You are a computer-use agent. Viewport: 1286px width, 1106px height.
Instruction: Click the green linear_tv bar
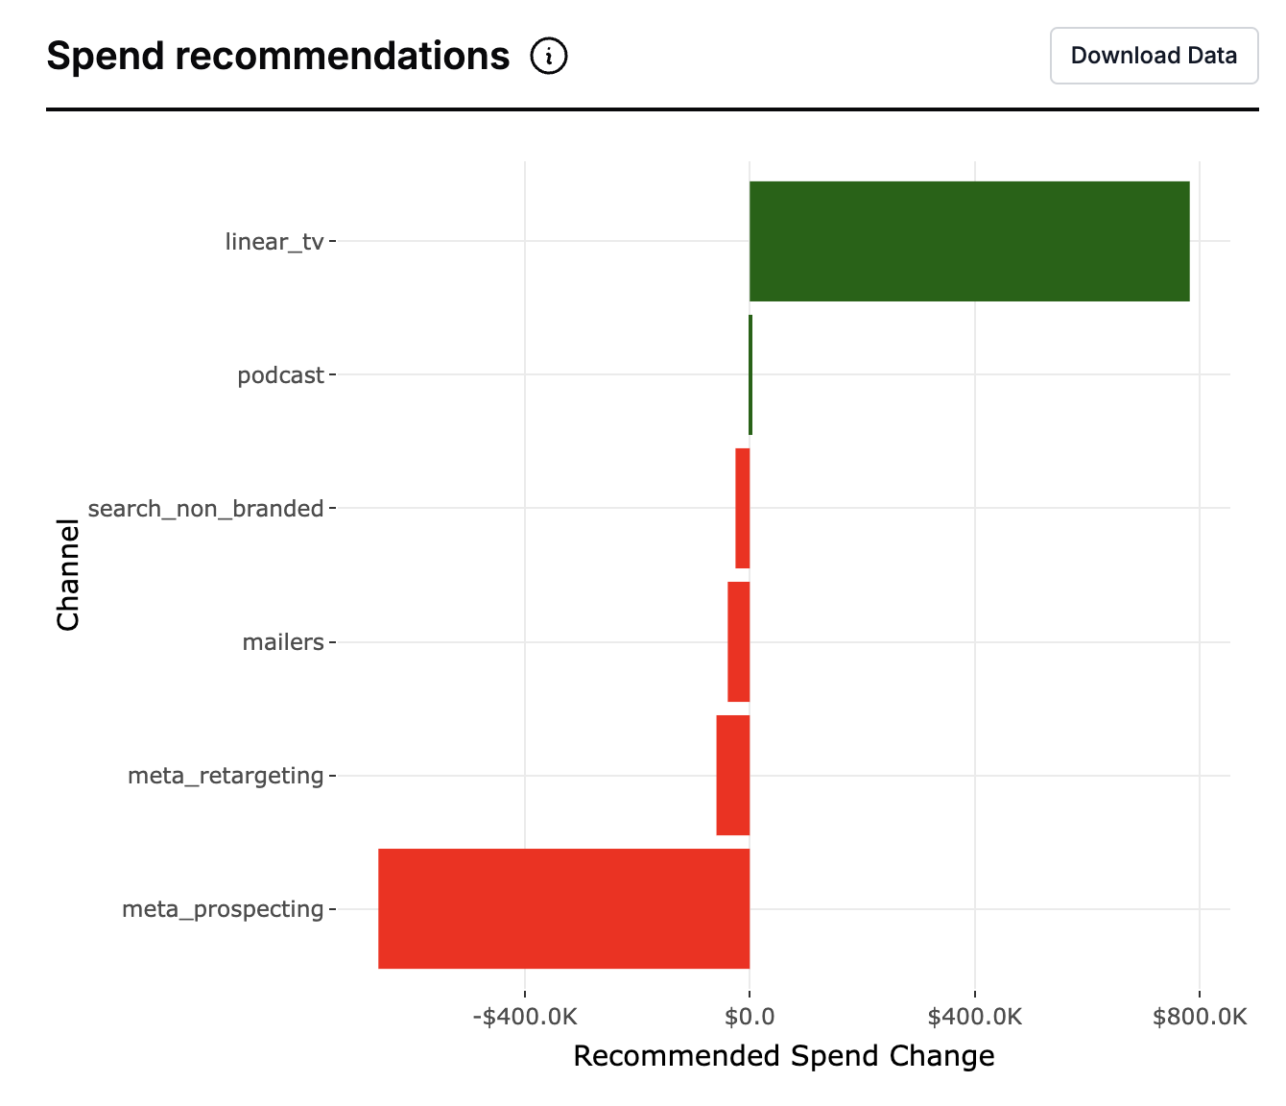(x=968, y=241)
